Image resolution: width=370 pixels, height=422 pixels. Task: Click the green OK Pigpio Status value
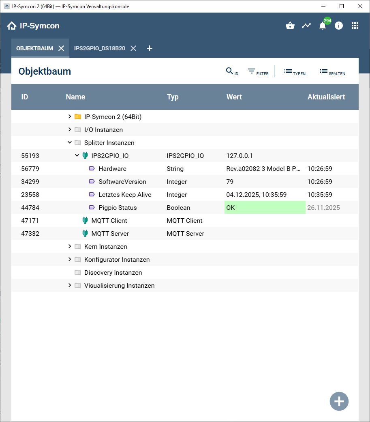265,208
